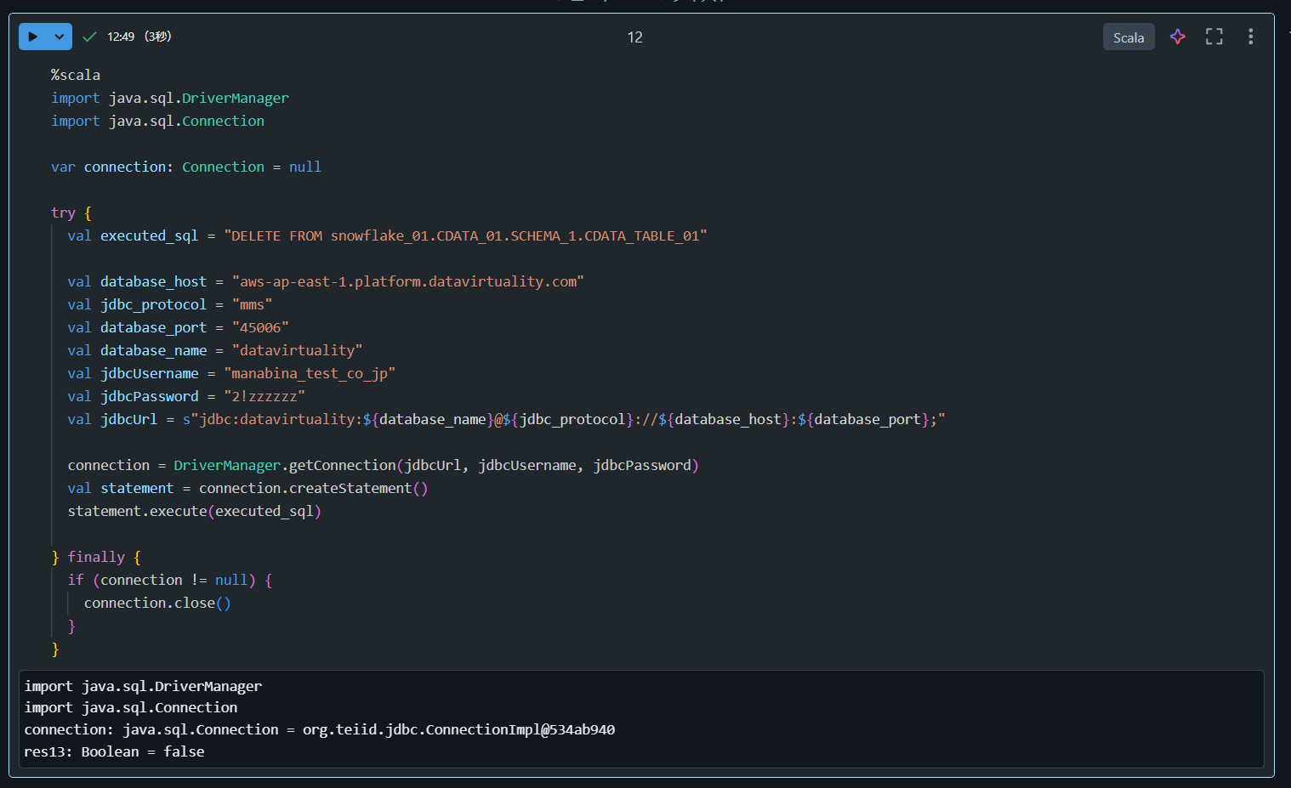Click the jdbcUrl interpolated string
The width and height of the screenshot is (1291, 788).
(x=564, y=419)
